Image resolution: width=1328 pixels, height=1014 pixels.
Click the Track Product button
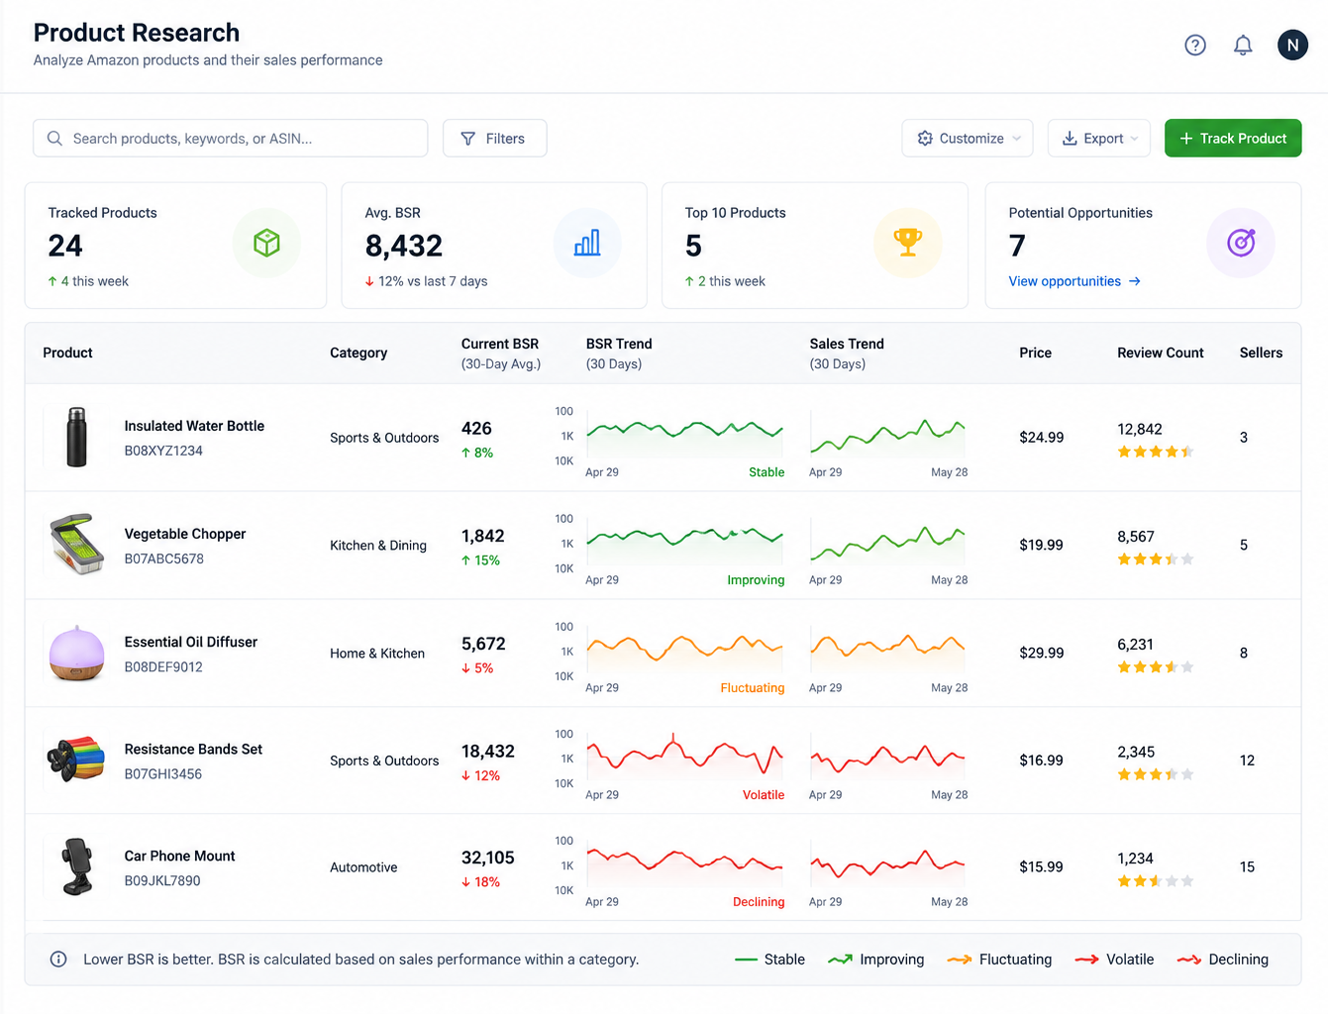(1233, 139)
